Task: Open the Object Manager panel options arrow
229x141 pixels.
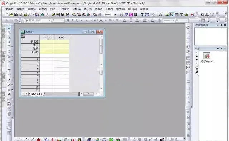Action: coord(218,25)
